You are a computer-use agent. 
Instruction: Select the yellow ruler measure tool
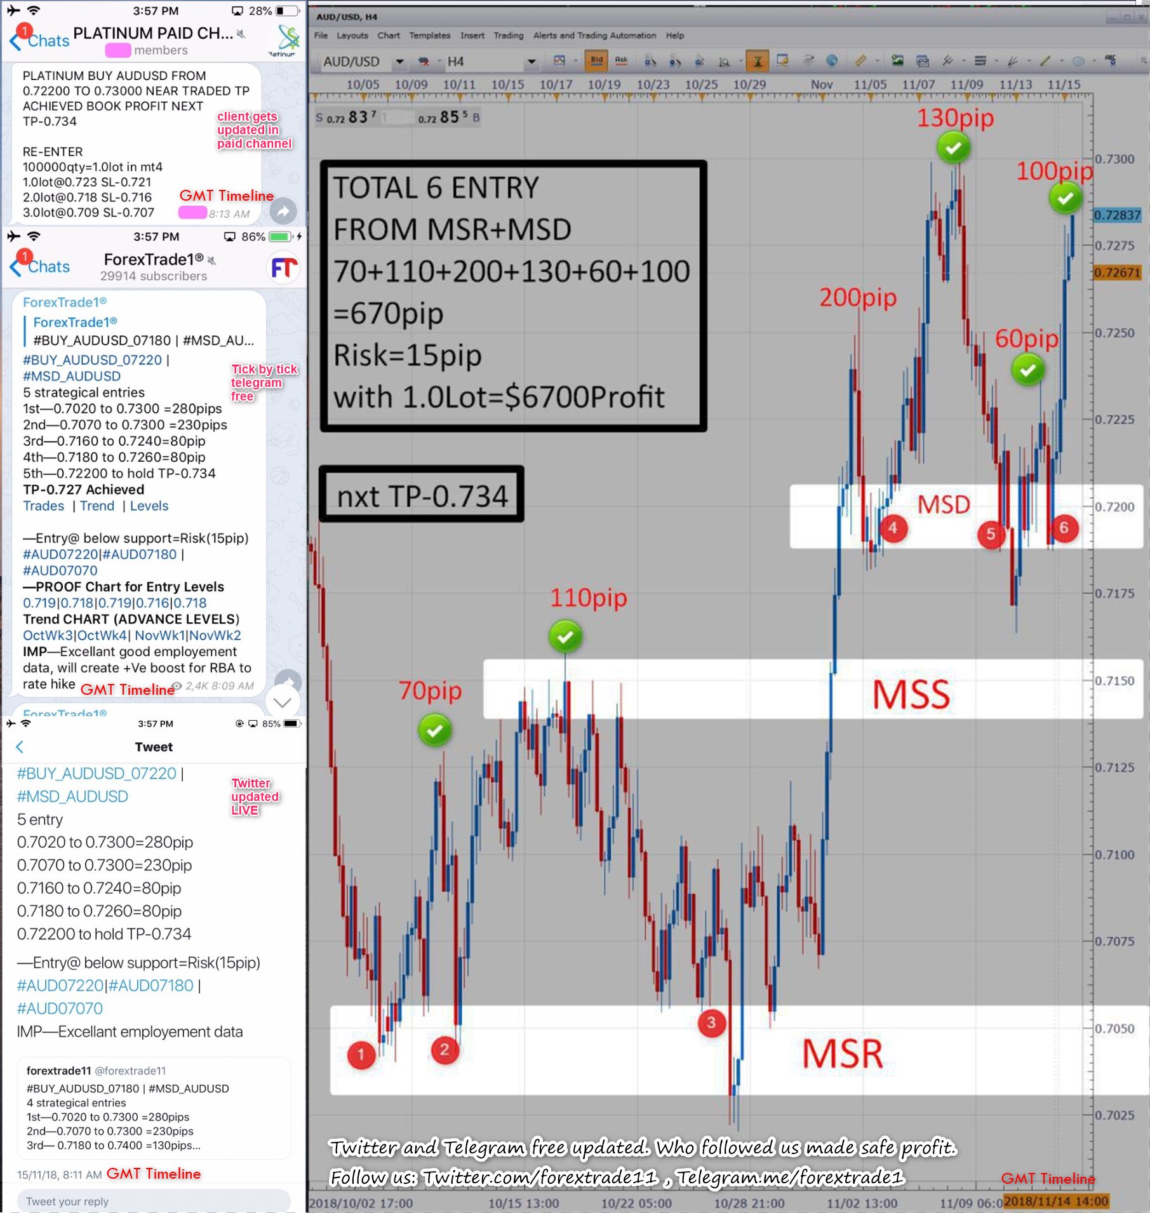click(x=860, y=61)
